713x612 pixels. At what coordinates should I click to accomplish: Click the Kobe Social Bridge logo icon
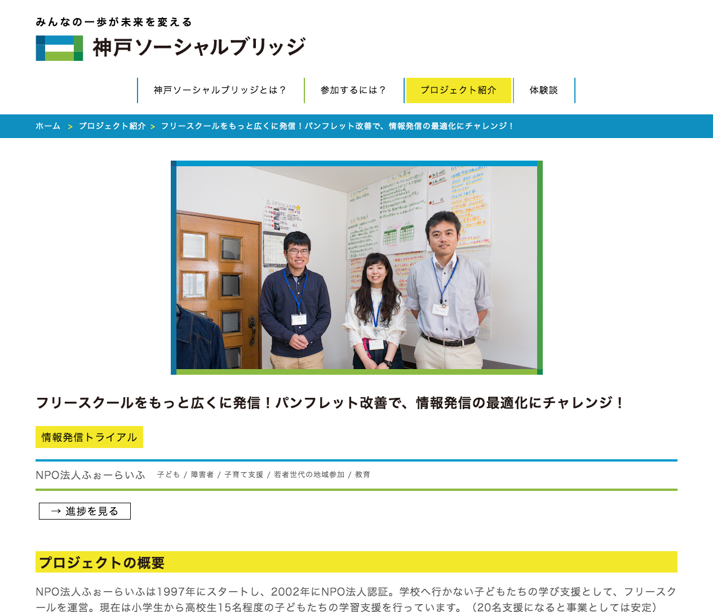pyautogui.click(x=59, y=48)
